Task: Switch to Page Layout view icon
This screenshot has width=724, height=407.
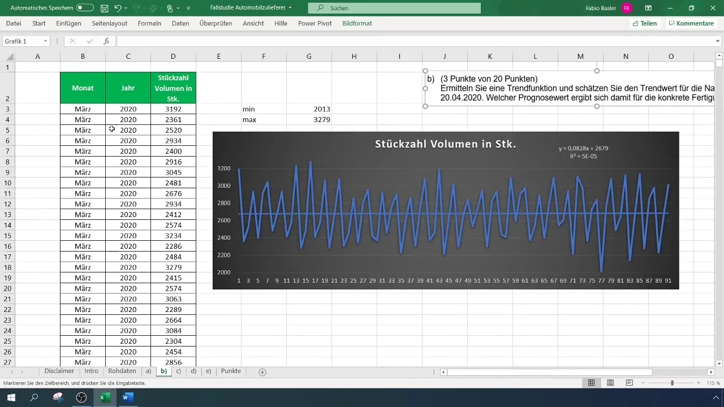Action: [610, 383]
